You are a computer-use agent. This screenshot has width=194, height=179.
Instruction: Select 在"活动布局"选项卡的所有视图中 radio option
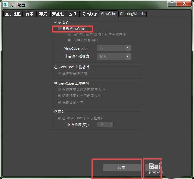coord(69,34)
